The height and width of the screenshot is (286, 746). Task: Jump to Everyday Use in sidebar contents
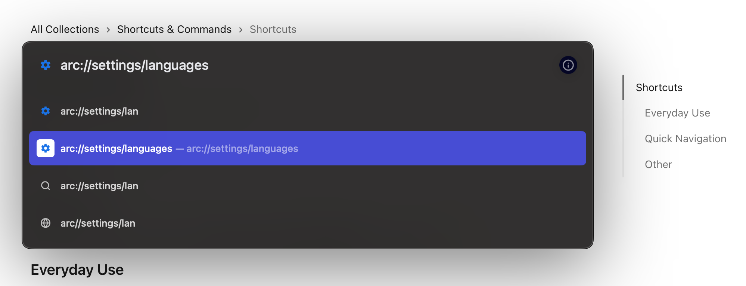(x=677, y=113)
